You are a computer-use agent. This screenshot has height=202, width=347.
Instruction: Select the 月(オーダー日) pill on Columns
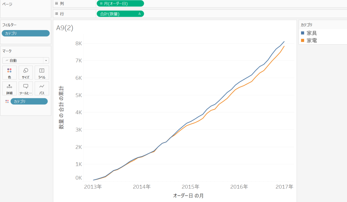(x=120, y=3)
